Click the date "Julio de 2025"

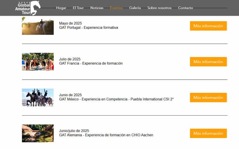coord(70,59)
